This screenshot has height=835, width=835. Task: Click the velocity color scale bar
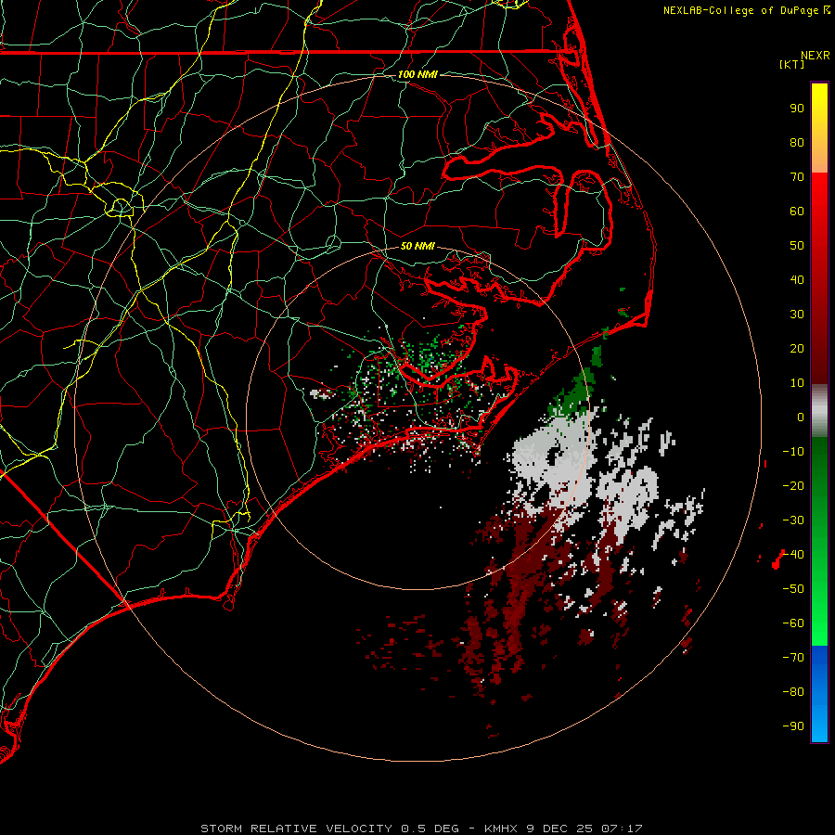[x=819, y=412]
